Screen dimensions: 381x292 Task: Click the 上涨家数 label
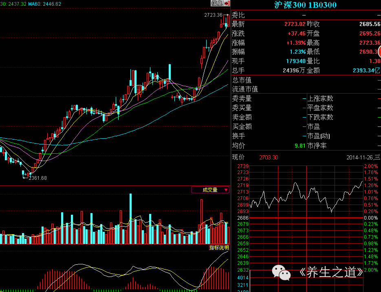[x=320, y=98]
